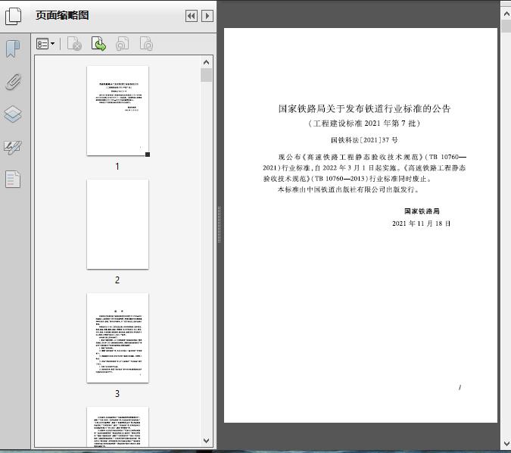
Task: Click the thumbnail pane scrollbar handle
Action: point(206,75)
